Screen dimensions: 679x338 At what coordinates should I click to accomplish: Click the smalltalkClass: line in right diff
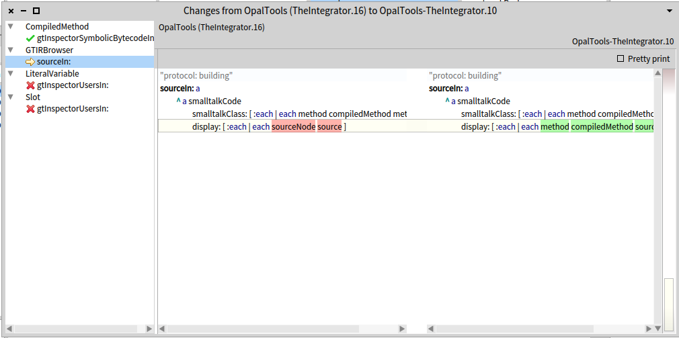tap(557, 114)
